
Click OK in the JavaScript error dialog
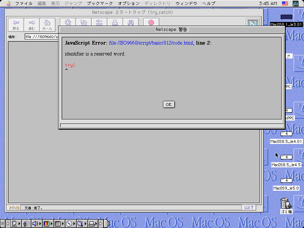(x=169, y=104)
